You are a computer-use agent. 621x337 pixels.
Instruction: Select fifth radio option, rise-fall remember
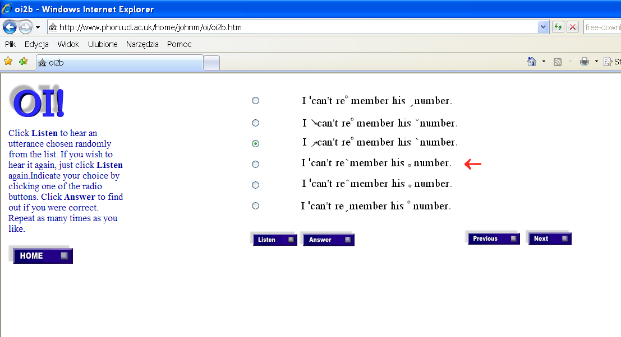click(255, 185)
